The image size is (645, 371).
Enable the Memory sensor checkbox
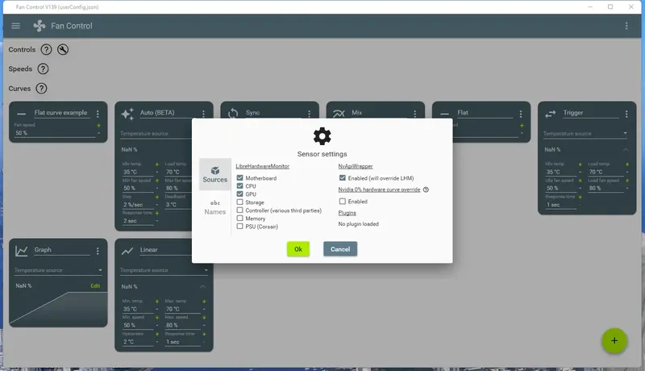[x=239, y=218]
